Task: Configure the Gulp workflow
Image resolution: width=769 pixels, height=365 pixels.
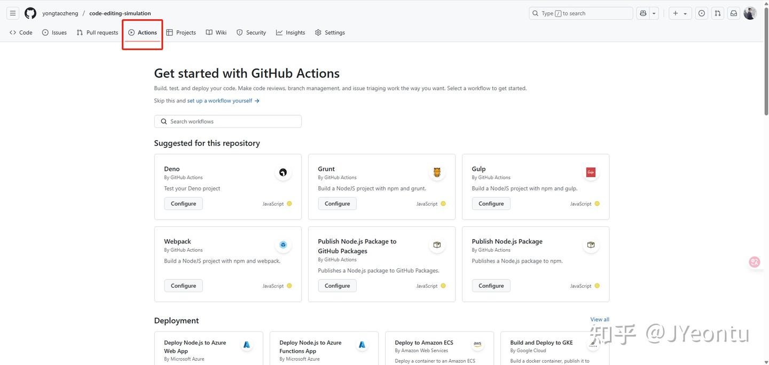Action: pos(491,204)
